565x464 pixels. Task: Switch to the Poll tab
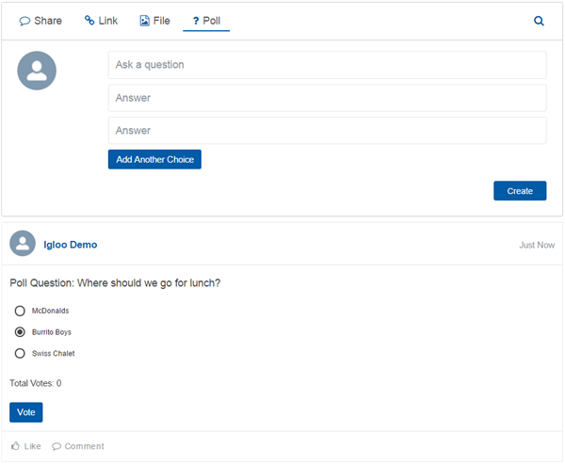click(206, 21)
